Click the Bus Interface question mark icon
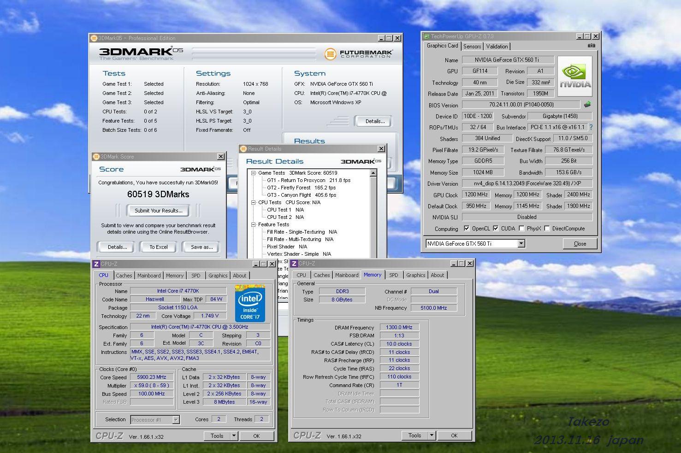This screenshot has height=453, width=681. (x=591, y=127)
